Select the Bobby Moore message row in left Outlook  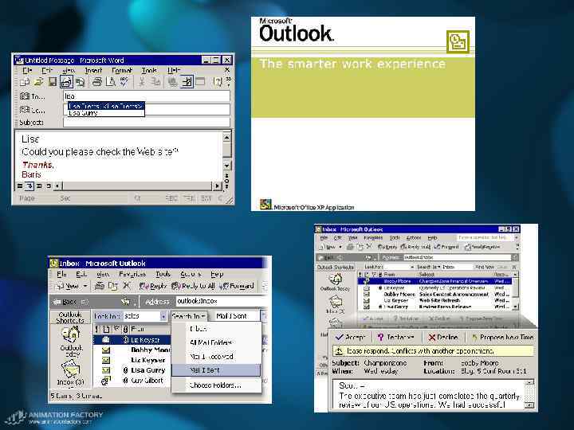coord(132,350)
